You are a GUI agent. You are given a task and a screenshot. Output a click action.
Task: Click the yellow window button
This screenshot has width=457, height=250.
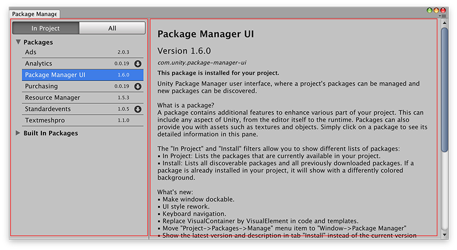436,10
